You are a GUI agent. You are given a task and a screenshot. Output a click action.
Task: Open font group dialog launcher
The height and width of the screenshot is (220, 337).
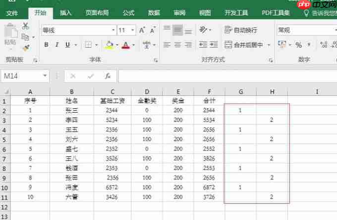point(156,61)
